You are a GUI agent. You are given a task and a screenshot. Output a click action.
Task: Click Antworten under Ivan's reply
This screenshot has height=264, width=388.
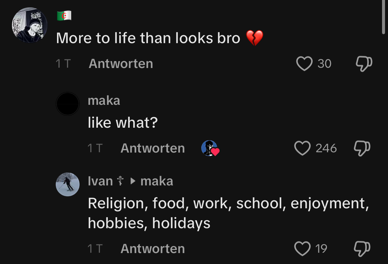(153, 249)
